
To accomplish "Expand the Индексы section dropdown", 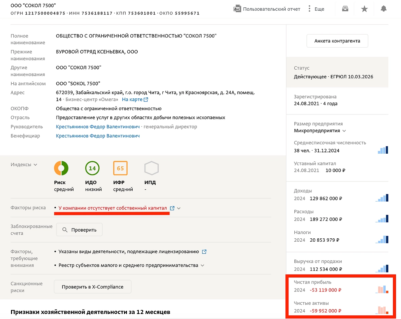I will click(35, 164).
